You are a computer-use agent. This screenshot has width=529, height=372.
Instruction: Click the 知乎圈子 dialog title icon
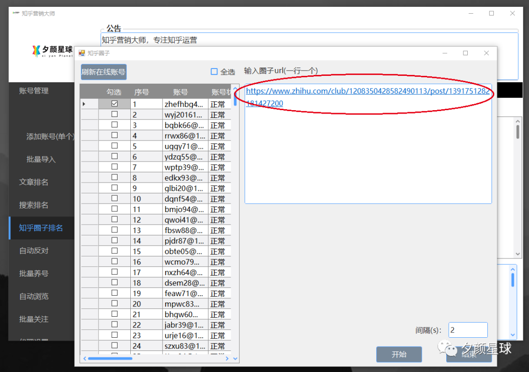(82, 53)
